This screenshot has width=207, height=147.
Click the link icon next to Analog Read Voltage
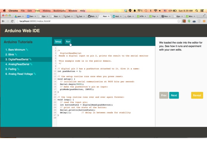(x=35, y=74)
